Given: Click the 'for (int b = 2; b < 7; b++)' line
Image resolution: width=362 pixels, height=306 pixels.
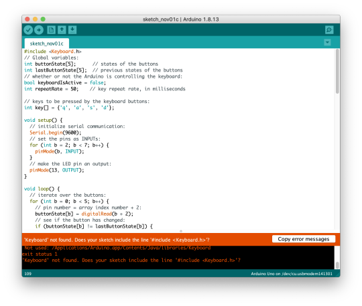Looking at the screenshot, I should coord(69,145).
